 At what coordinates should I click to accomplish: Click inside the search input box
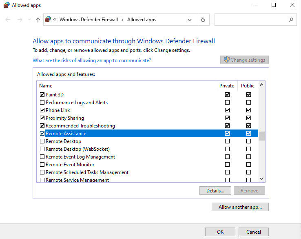pos(251,20)
